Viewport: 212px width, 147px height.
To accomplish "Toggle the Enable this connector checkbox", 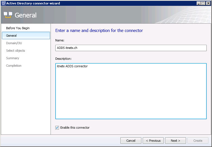I will tap(57, 128).
